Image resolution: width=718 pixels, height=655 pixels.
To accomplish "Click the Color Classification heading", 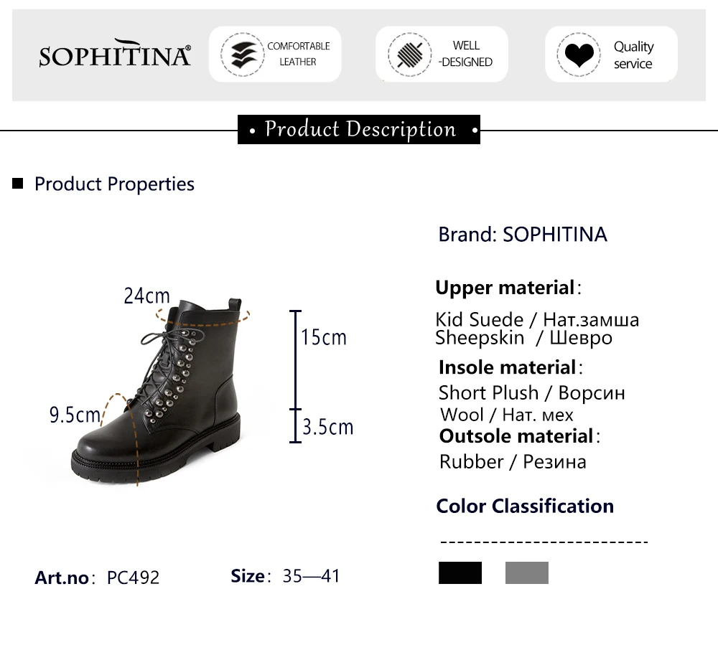I will 525,506.
